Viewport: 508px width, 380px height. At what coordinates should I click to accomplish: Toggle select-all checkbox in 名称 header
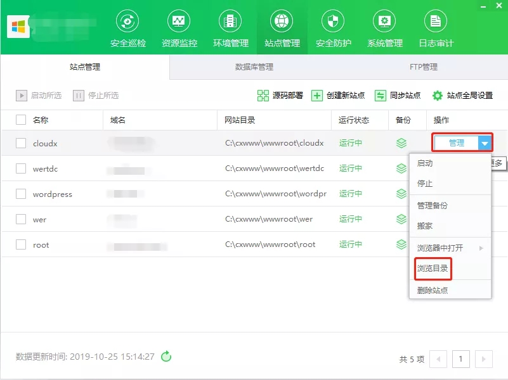point(21,120)
